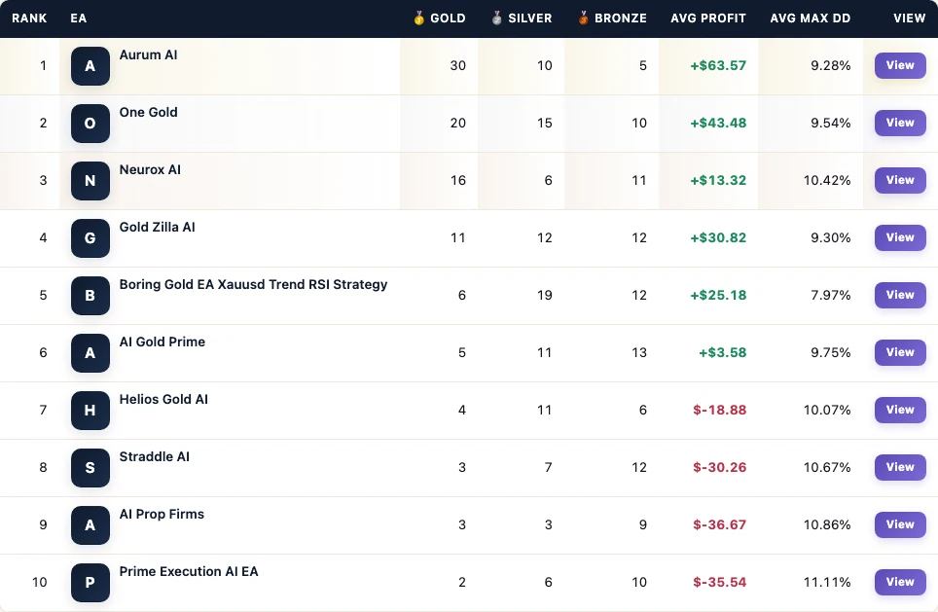Viewport: 938px width, 612px height.
Task: Click the 10.42% drawdown value
Action: 827,181
